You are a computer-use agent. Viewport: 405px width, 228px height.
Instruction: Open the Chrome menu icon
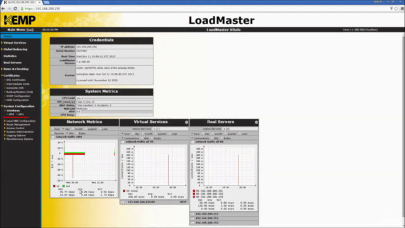(402, 8)
